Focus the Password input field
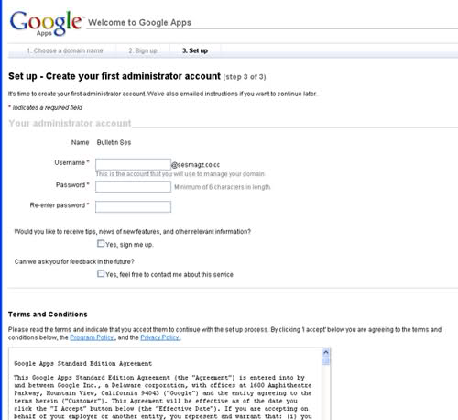 pyautogui.click(x=133, y=186)
